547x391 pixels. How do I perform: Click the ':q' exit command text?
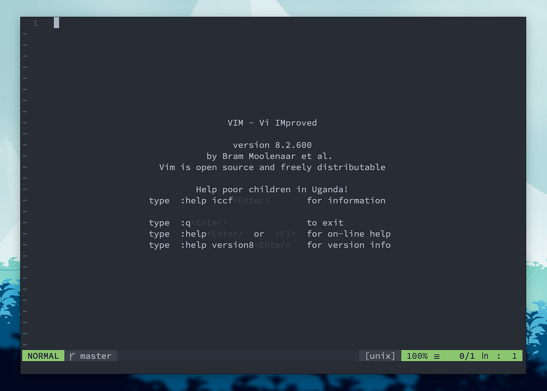[x=186, y=223]
